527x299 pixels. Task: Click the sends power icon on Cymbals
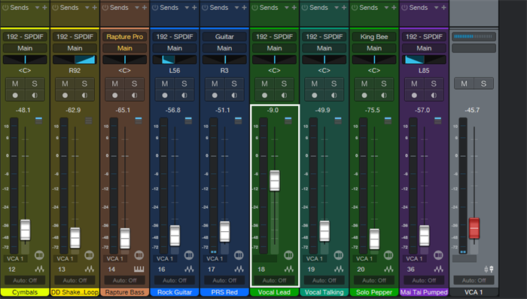[x=5, y=8]
